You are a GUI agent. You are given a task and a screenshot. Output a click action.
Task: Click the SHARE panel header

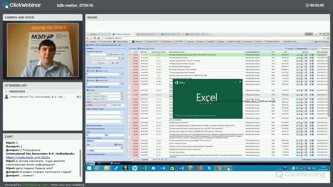pos(208,17)
